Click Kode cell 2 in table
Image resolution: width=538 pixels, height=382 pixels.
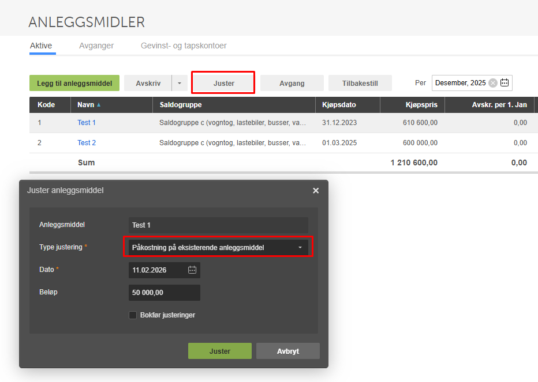click(39, 143)
